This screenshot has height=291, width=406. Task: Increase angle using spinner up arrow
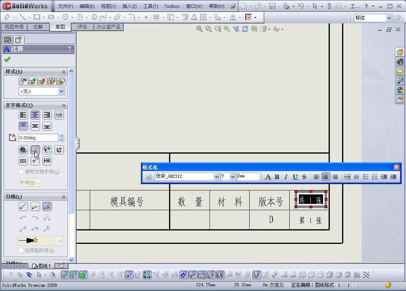tap(62, 136)
